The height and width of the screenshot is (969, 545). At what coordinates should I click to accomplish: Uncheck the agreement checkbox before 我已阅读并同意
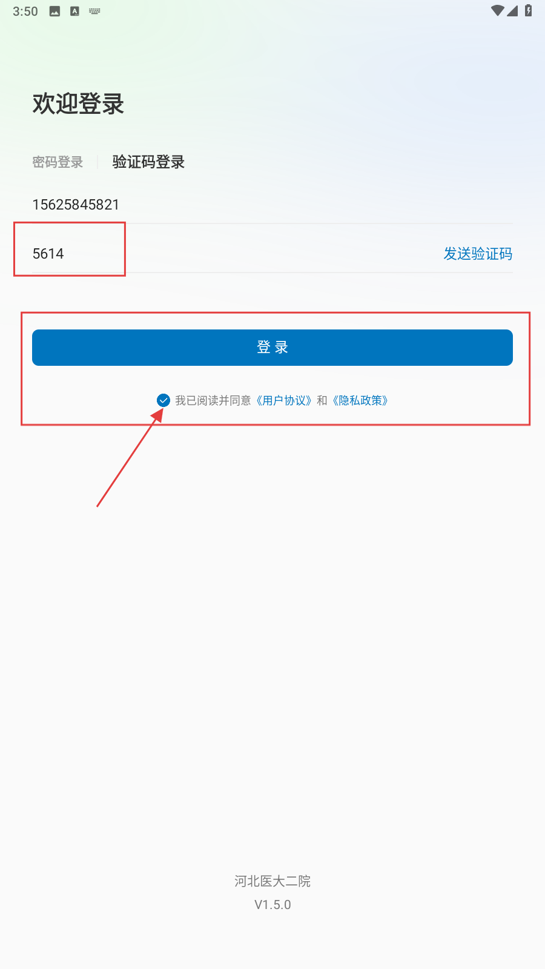point(163,400)
